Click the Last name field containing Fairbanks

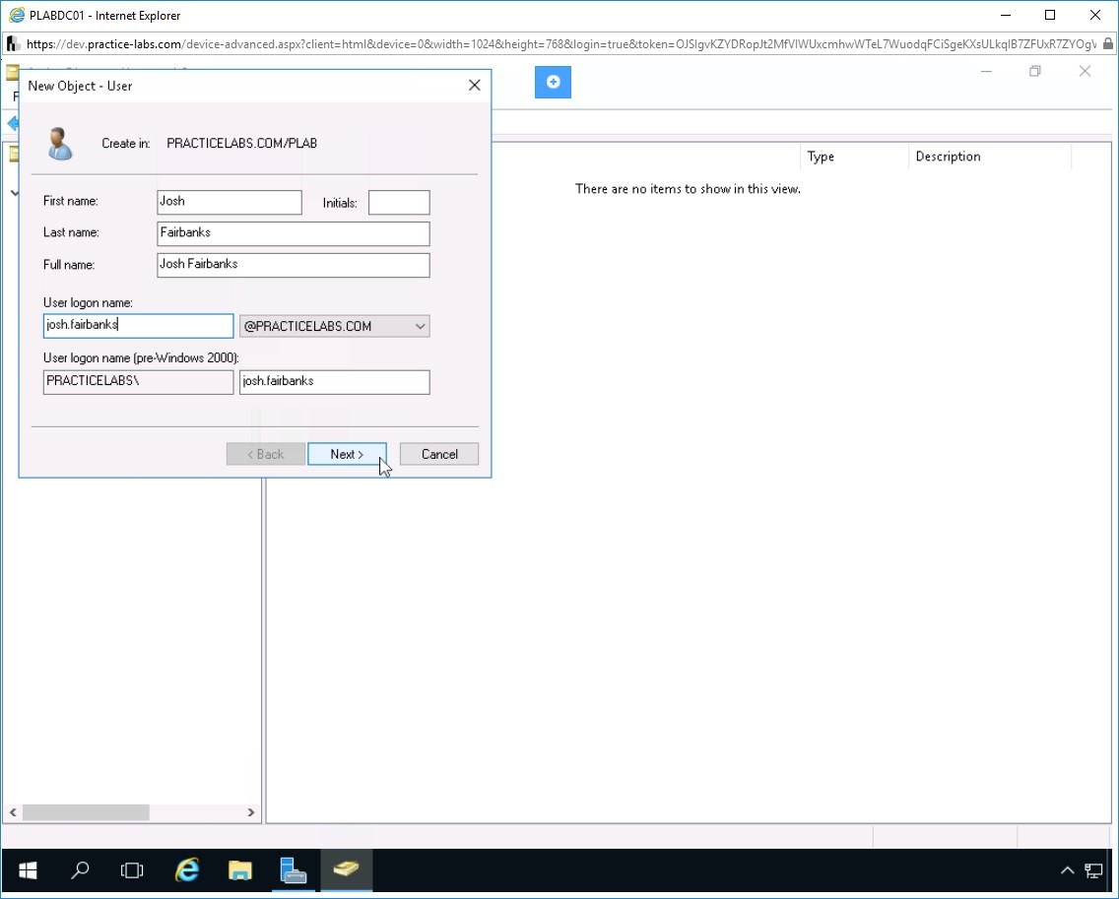pyautogui.click(x=294, y=233)
